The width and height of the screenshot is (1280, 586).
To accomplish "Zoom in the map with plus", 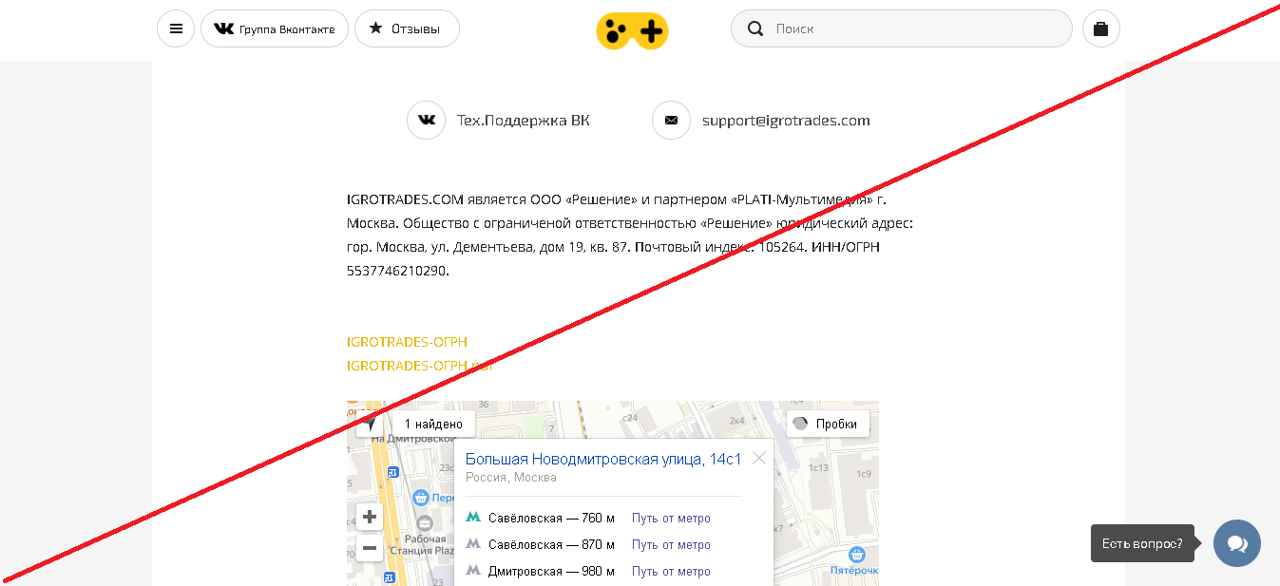I will pos(370,518).
